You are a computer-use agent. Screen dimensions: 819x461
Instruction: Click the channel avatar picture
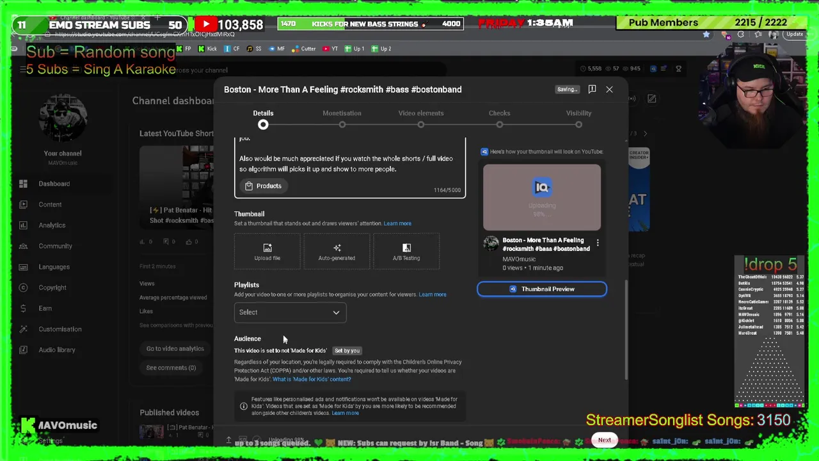tap(63, 119)
